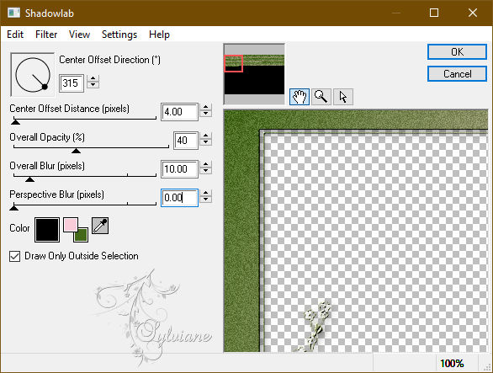
Task: Open the black shadow color swatch
Action: pyautogui.click(x=47, y=230)
